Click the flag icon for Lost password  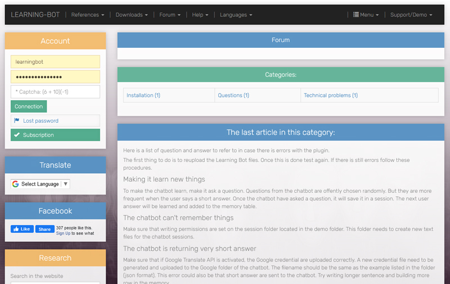coord(17,121)
